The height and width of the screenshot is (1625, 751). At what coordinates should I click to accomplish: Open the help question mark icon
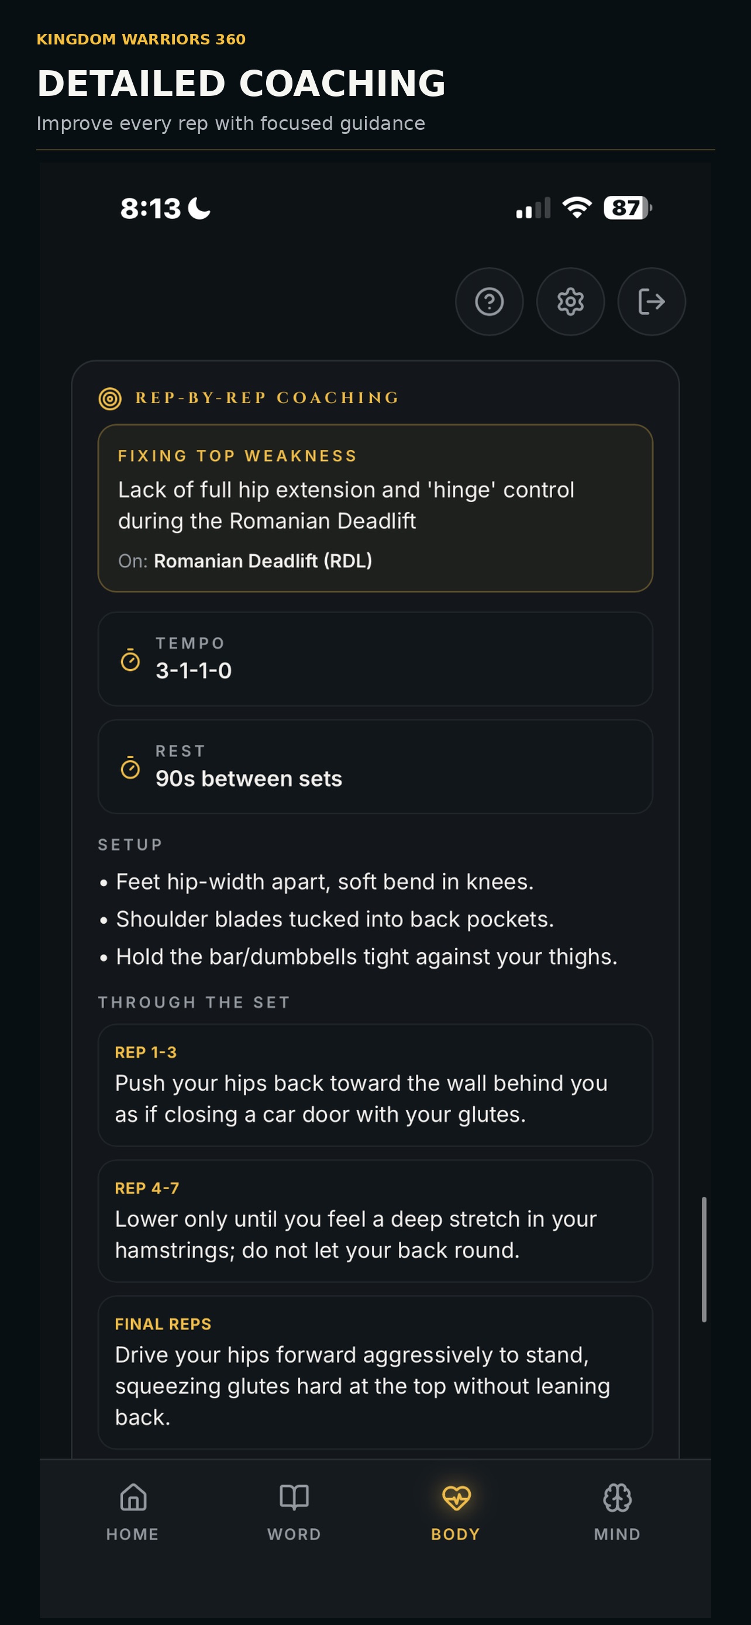tap(489, 301)
